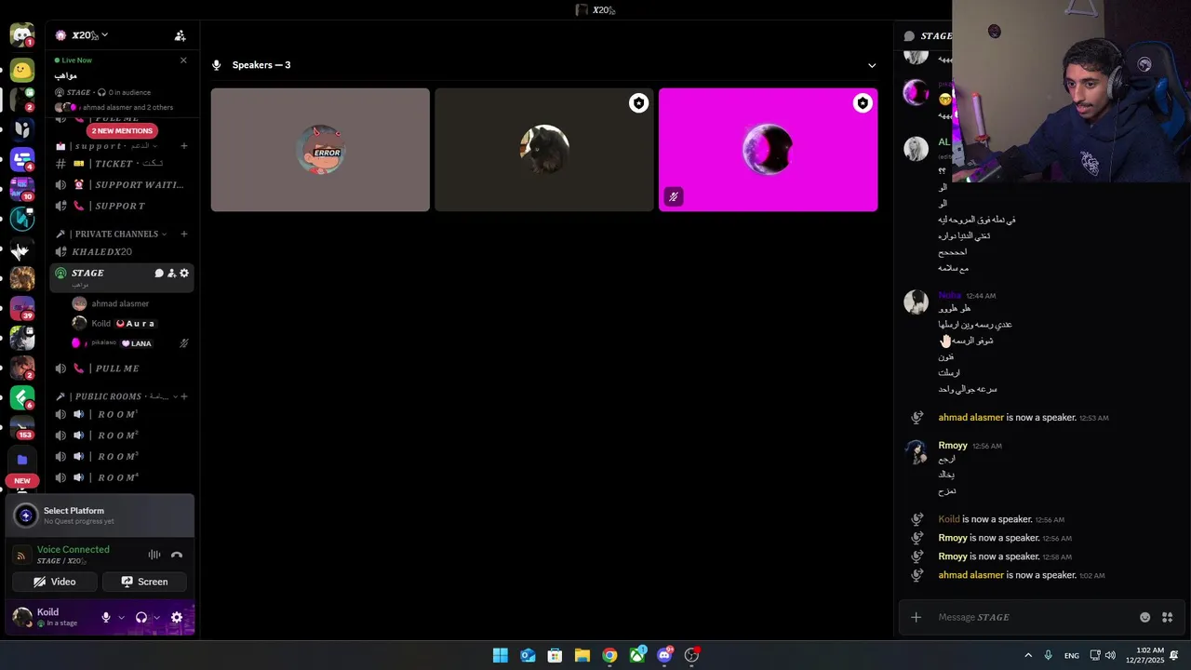Open attachment plus button in chat
Viewport: 1191px width, 670px height.
pyautogui.click(x=916, y=617)
